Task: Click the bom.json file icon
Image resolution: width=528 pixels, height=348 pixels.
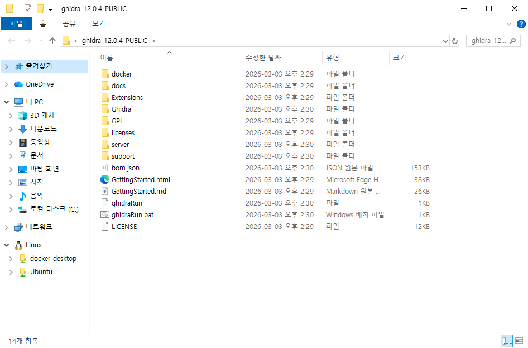Action: [x=105, y=168]
